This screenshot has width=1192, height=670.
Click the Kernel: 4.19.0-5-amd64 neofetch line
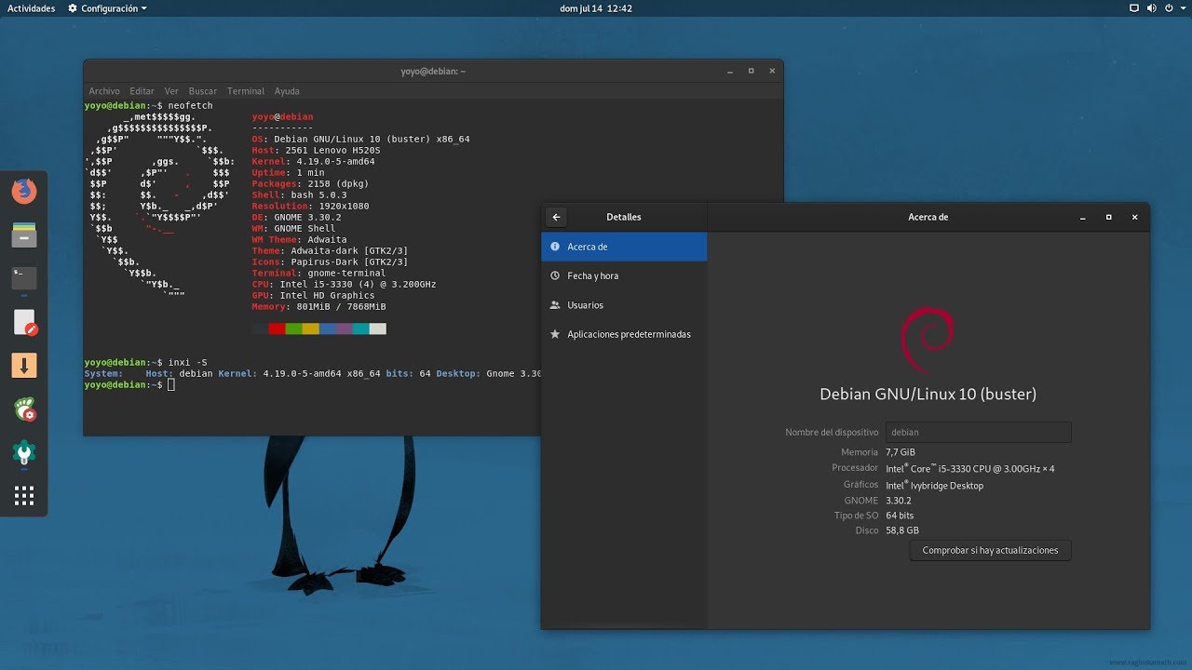pyautogui.click(x=313, y=162)
